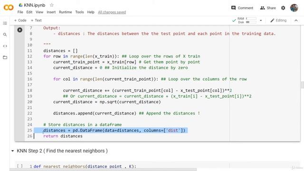Viewport: 304px width, 171px height.
Task: Rename the KNN.ipynb notebook title
Action: coord(35,5)
